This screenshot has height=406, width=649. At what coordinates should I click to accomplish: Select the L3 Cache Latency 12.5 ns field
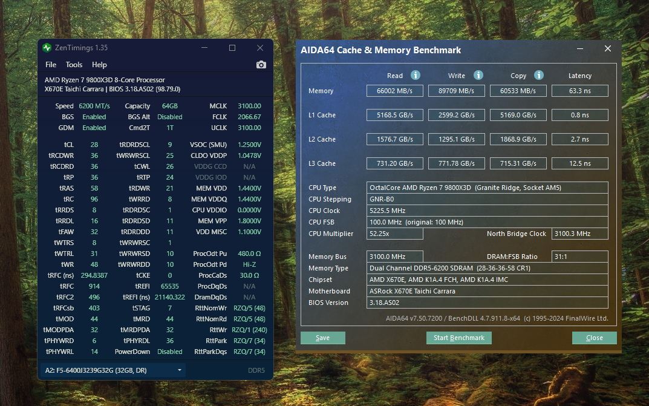[580, 163]
